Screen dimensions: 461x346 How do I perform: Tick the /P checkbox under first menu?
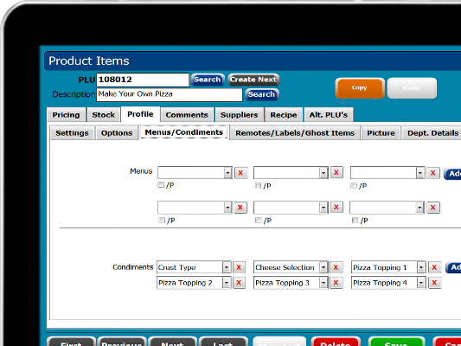coord(161,185)
